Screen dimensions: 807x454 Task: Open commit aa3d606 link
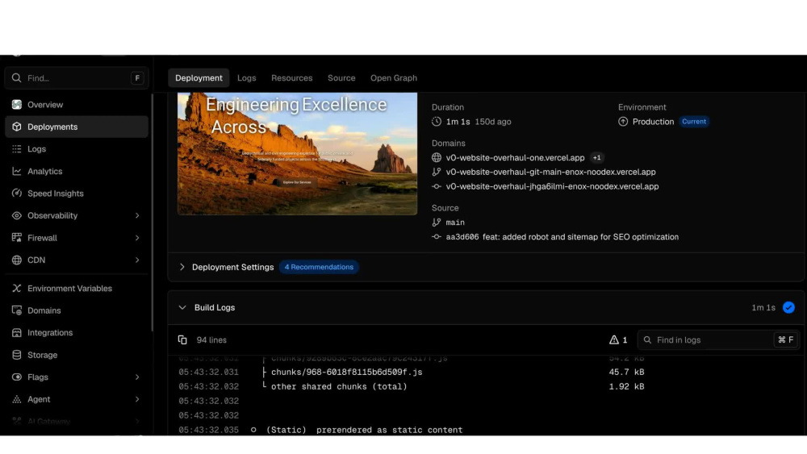(x=462, y=237)
